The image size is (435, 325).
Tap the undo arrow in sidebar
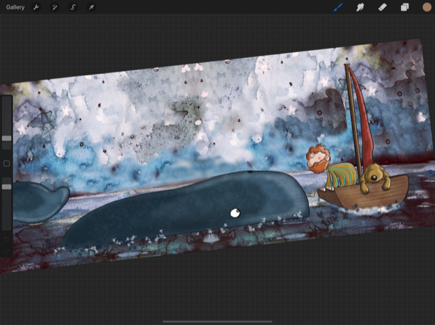(7, 239)
